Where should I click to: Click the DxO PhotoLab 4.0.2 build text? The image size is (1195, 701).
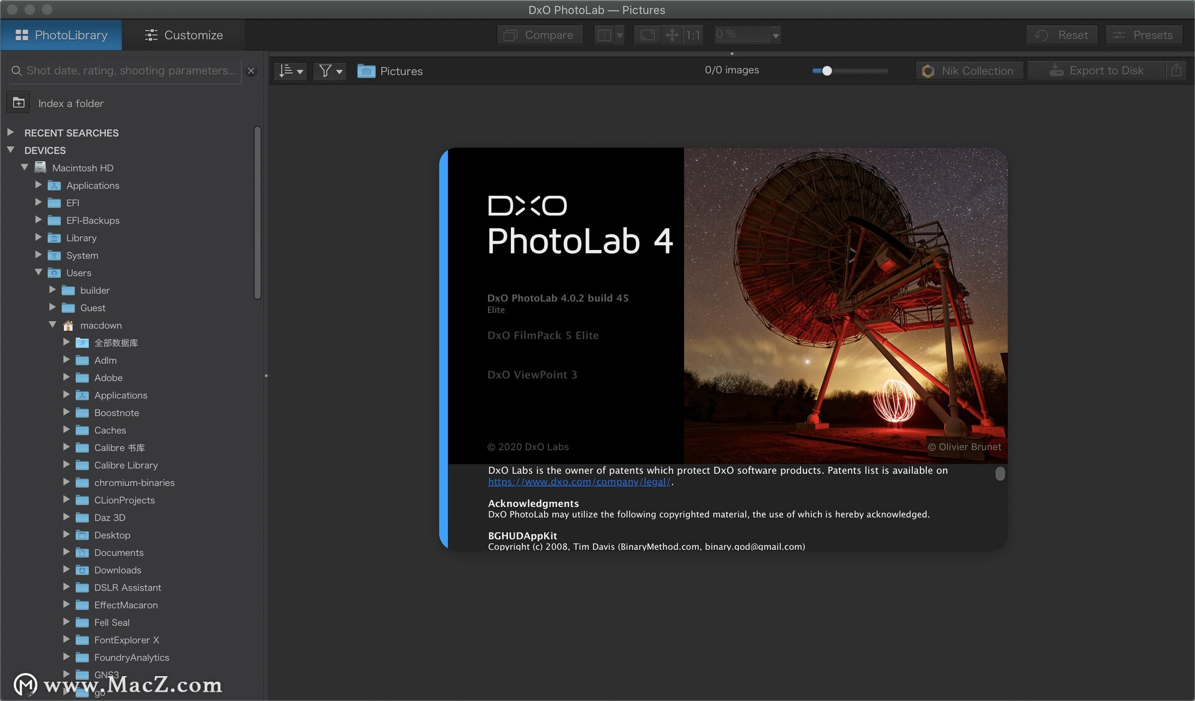point(558,298)
